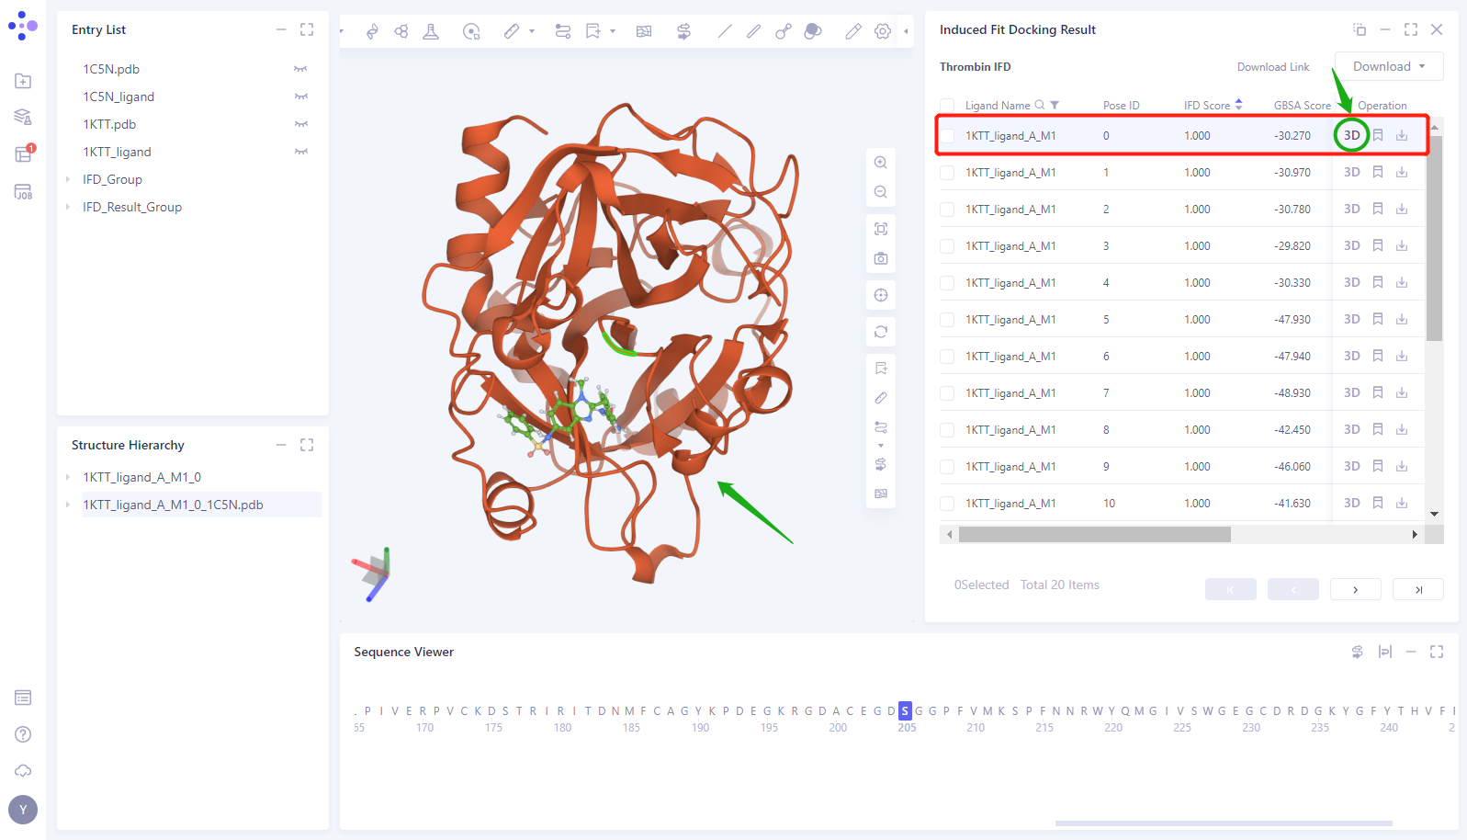Bookmark pose 5 in the results table
The width and height of the screenshot is (1467, 840).
point(1377,320)
